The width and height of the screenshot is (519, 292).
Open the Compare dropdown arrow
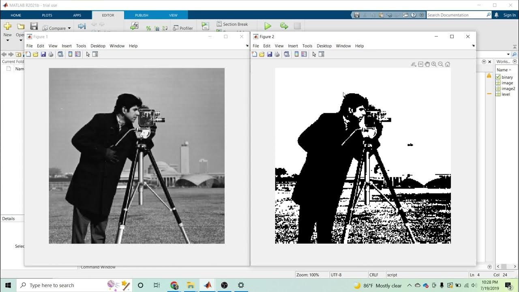(x=69, y=28)
